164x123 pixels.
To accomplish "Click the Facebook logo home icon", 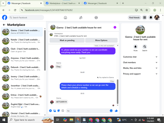I will point(5,17).
